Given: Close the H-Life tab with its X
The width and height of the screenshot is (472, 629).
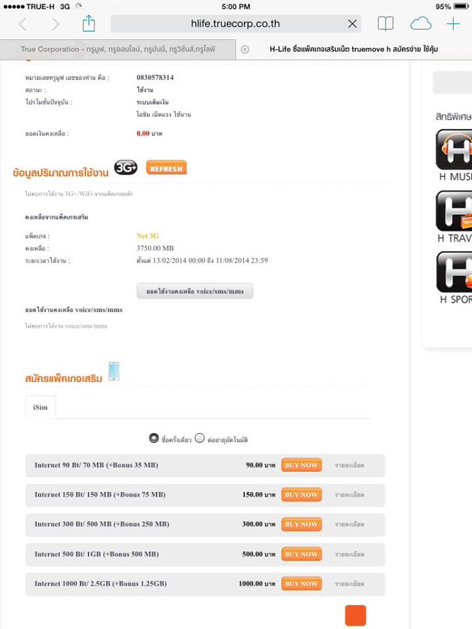Looking at the screenshot, I should (x=245, y=49).
